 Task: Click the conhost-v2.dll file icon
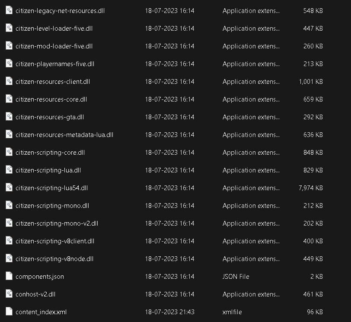point(9,293)
